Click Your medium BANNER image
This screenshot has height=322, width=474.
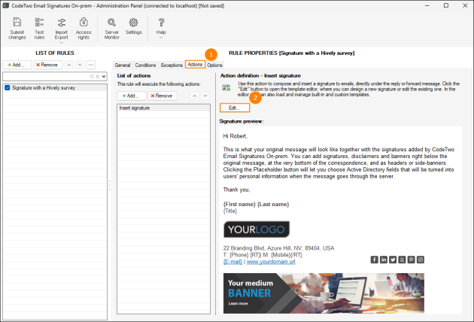click(324, 293)
